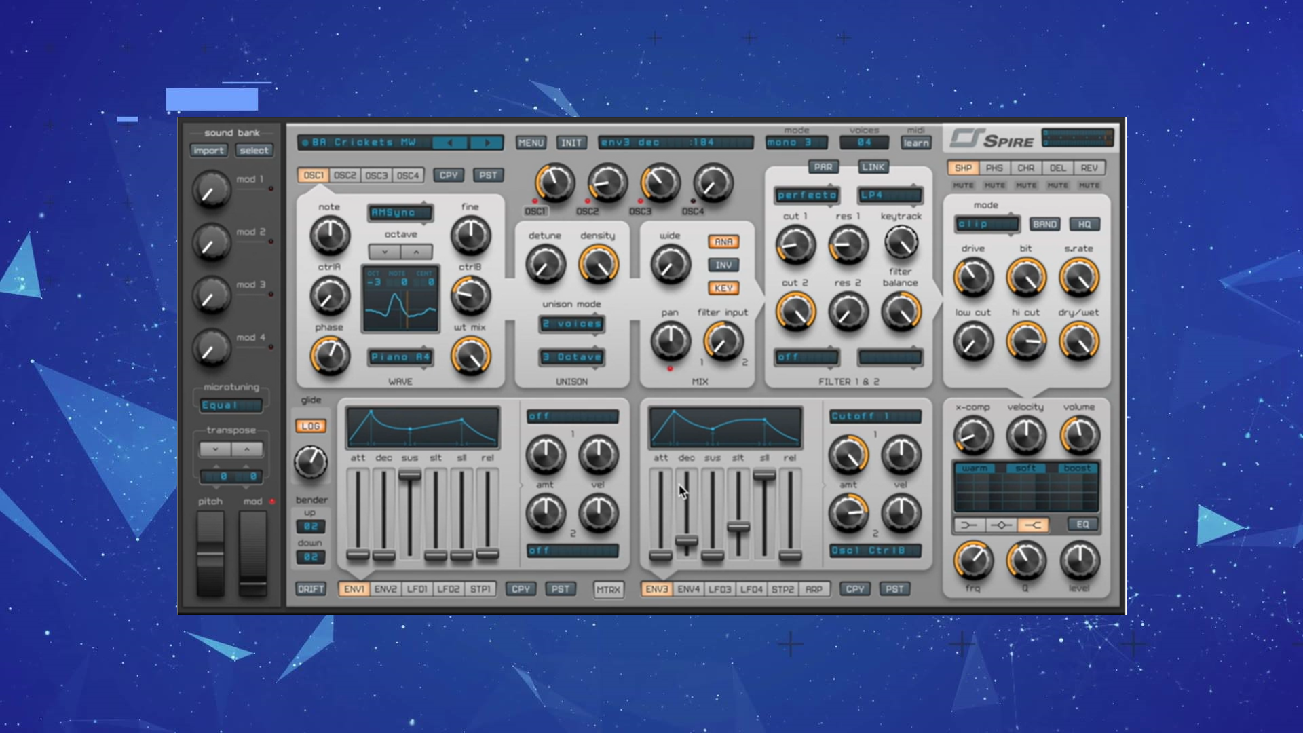Viewport: 1303px width, 733px height.
Task: Click the mod 3 knob
Action: pos(211,295)
